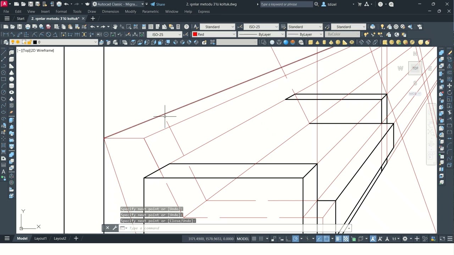Click the Save icon in quick access toolbar
Viewport: 454px width, 255px height.
tap(31, 4)
